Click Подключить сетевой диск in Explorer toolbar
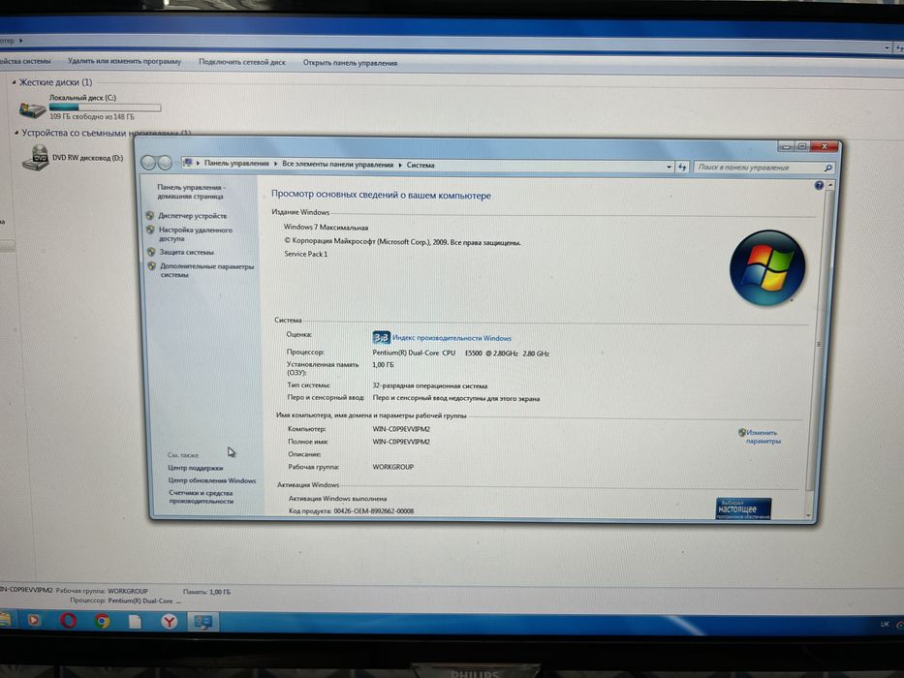 pos(242,62)
